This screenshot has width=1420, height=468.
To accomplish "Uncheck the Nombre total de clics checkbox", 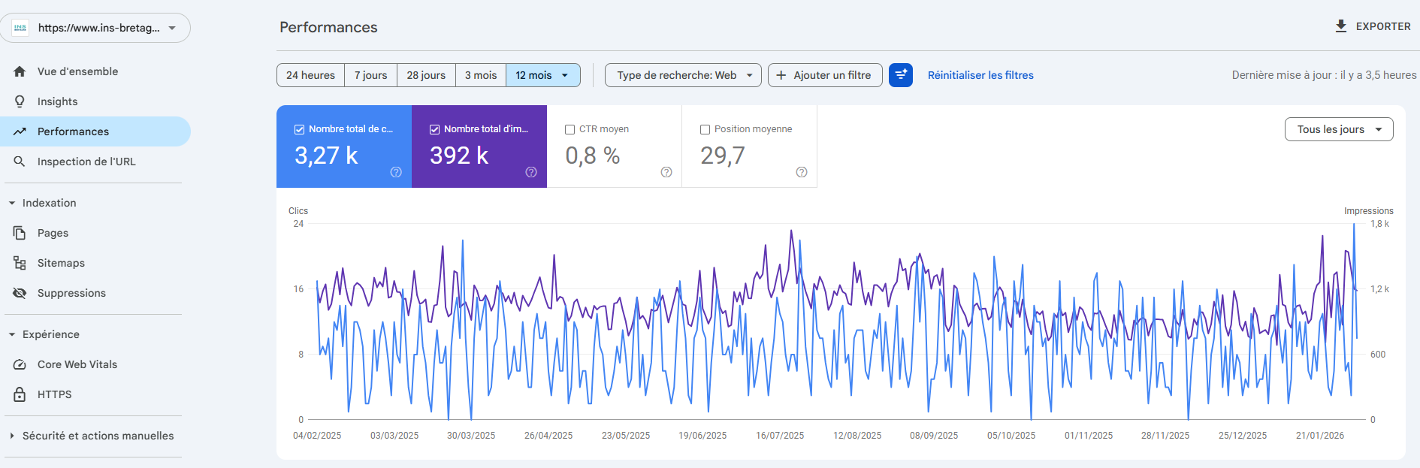I will point(299,129).
